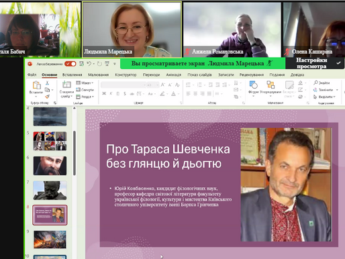Select slide 5 thumbnail with the portrait collage

[x=50, y=141]
